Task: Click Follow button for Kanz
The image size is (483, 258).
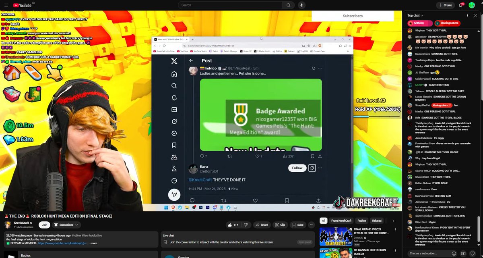Action: [x=297, y=168]
